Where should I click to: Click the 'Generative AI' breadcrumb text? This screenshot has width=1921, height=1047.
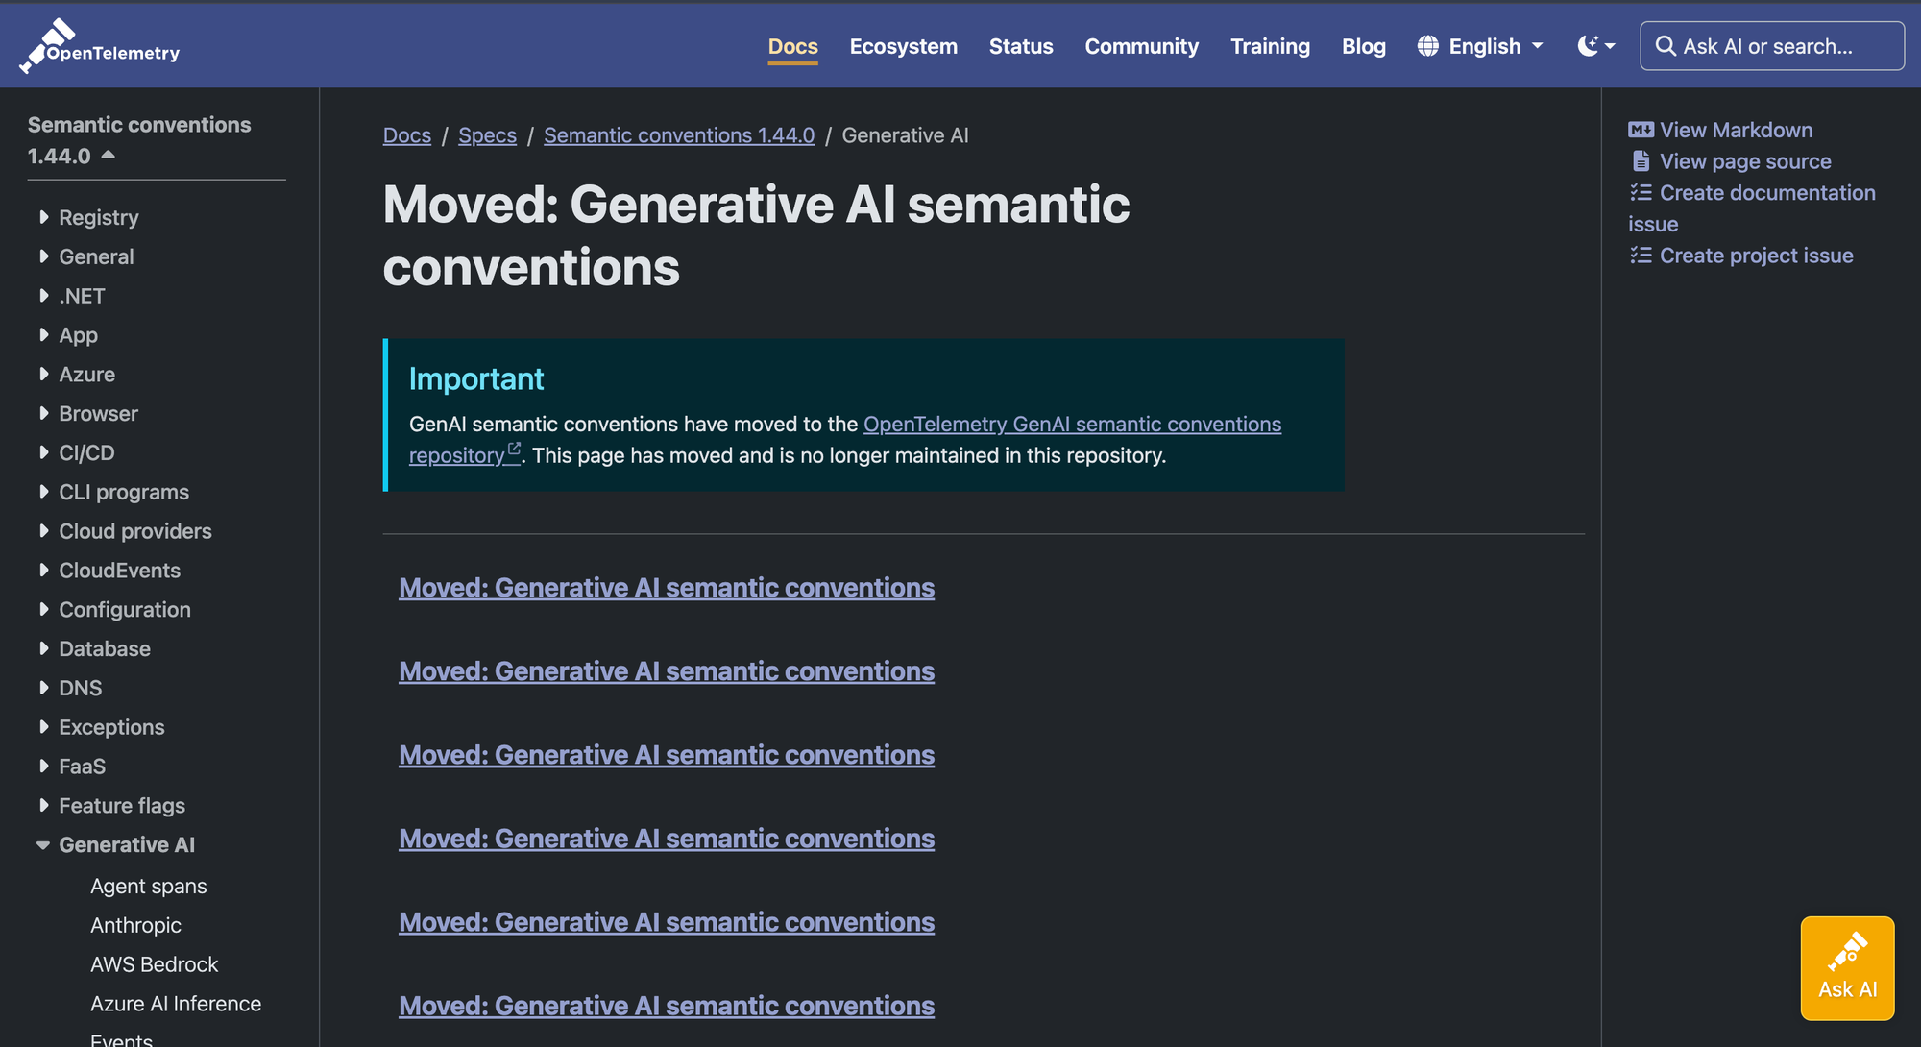pyautogui.click(x=906, y=135)
